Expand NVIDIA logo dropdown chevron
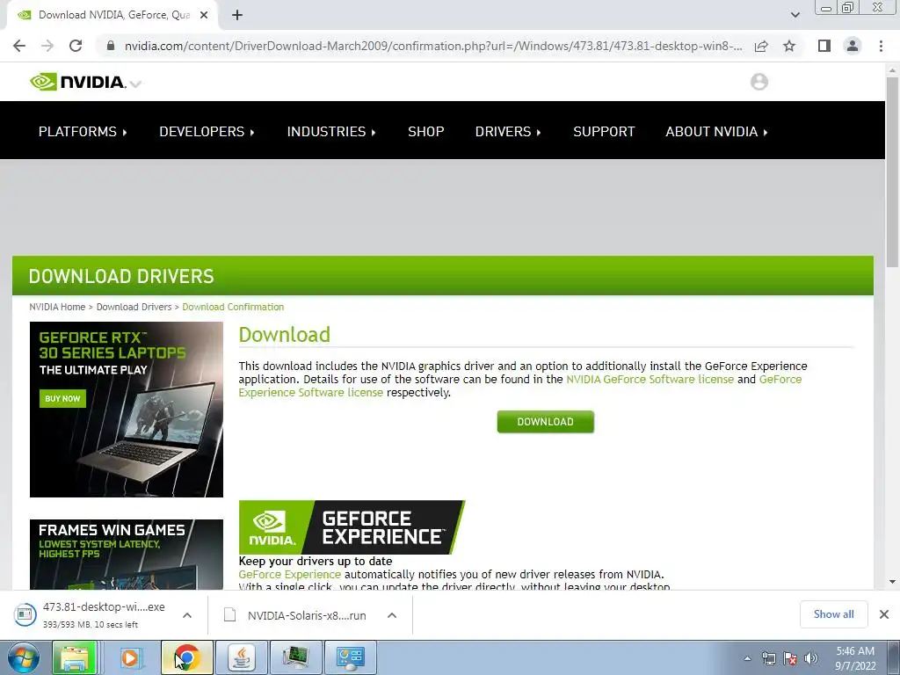This screenshot has height=675, width=900. [x=135, y=84]
